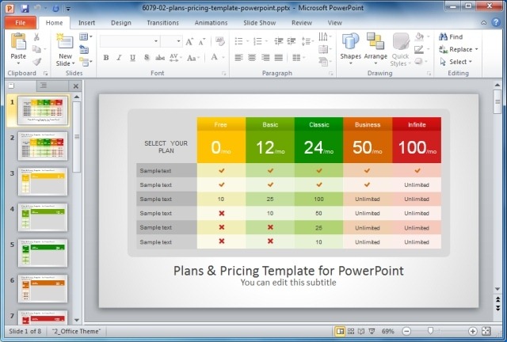
Task: Select the Format Painter brush icon
Action: coord(37,62)
